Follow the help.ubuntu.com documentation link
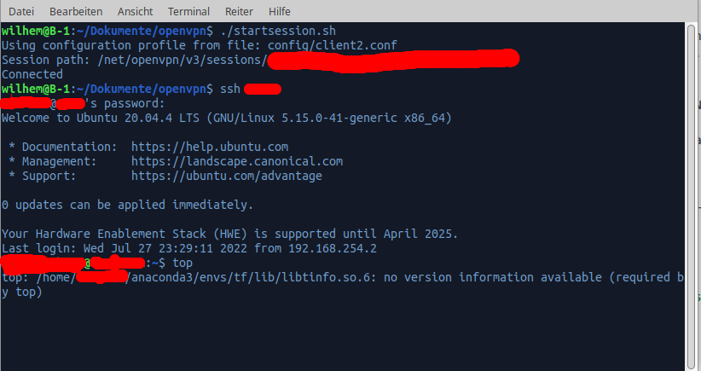This screenshot has width=701, height=371. click(210, 147)
